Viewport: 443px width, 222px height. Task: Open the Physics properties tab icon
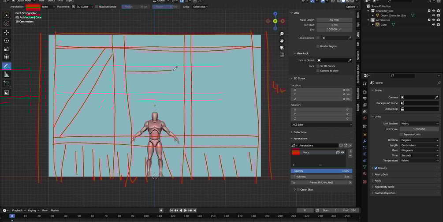pos(365,154)
